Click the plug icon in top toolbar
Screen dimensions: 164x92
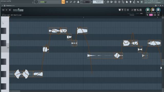pyautogui.click(x=130, y=2)
